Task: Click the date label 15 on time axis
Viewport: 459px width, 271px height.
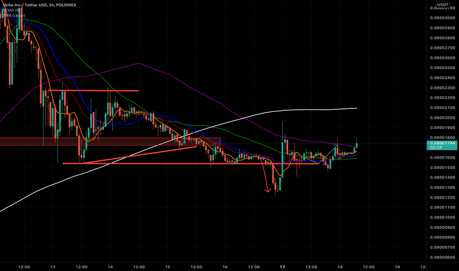Action: click(167, 267)
